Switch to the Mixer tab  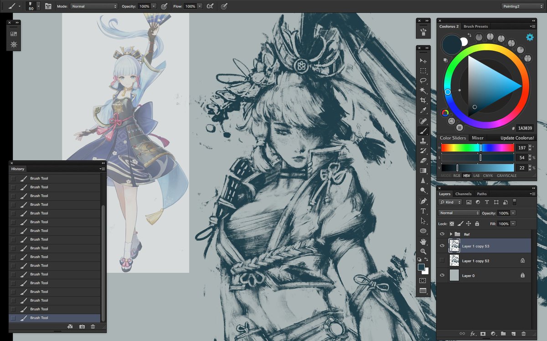click(x=478, y=138)
